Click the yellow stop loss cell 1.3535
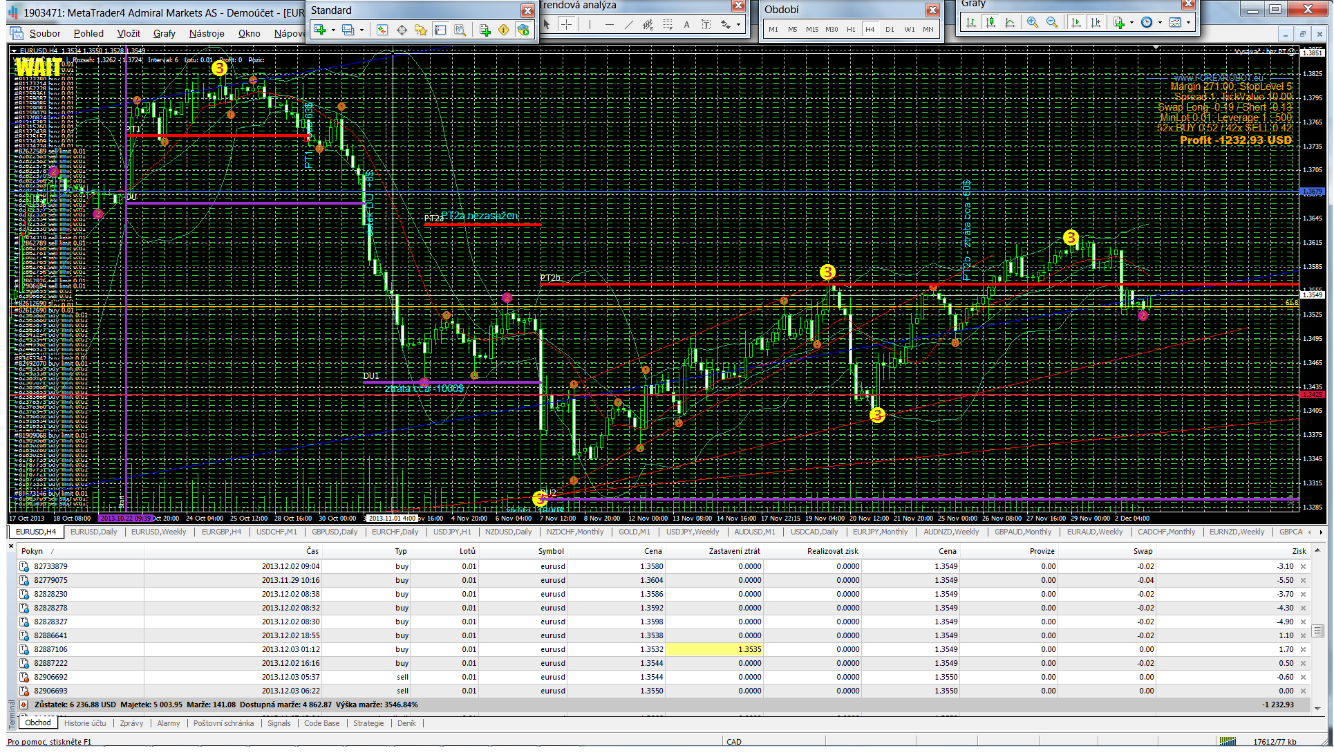 pos(714,649)
